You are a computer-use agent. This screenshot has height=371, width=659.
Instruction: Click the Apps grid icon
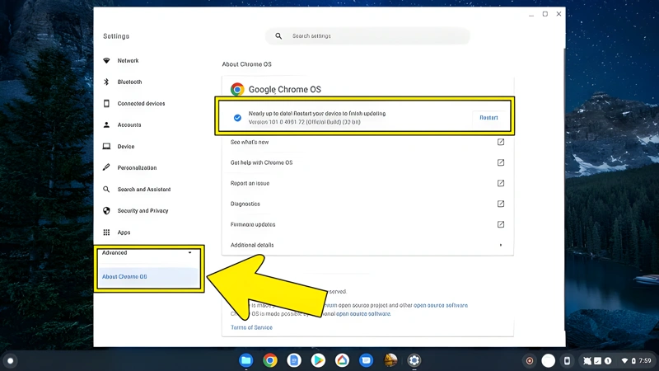point(106,232)
